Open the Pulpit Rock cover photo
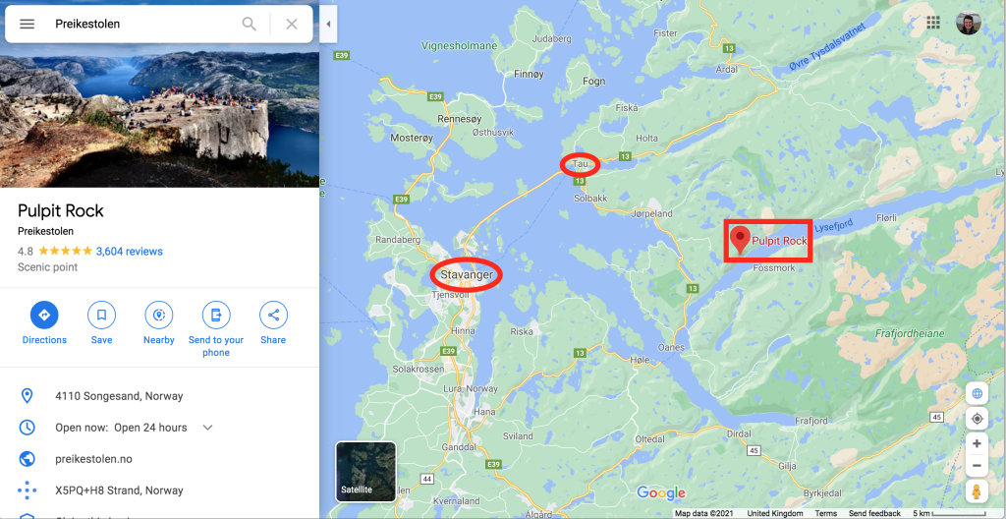This screenshot has width=1006, height=519. click(x=160, y=119)
